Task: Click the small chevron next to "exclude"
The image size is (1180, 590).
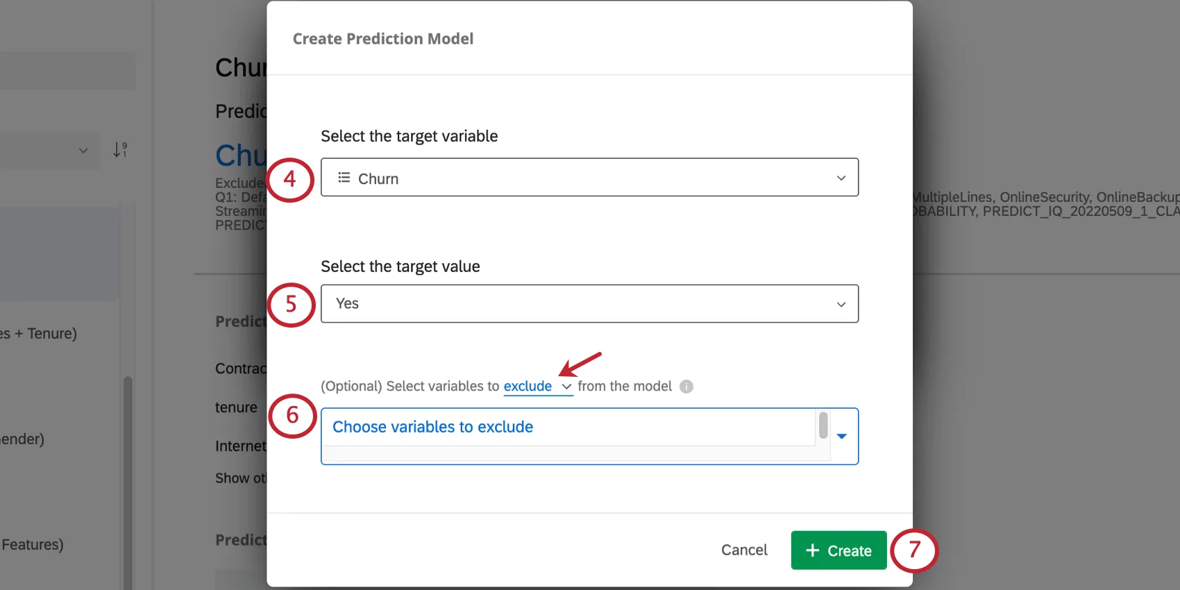Action: pyautogui.click(x=566, y=387)
